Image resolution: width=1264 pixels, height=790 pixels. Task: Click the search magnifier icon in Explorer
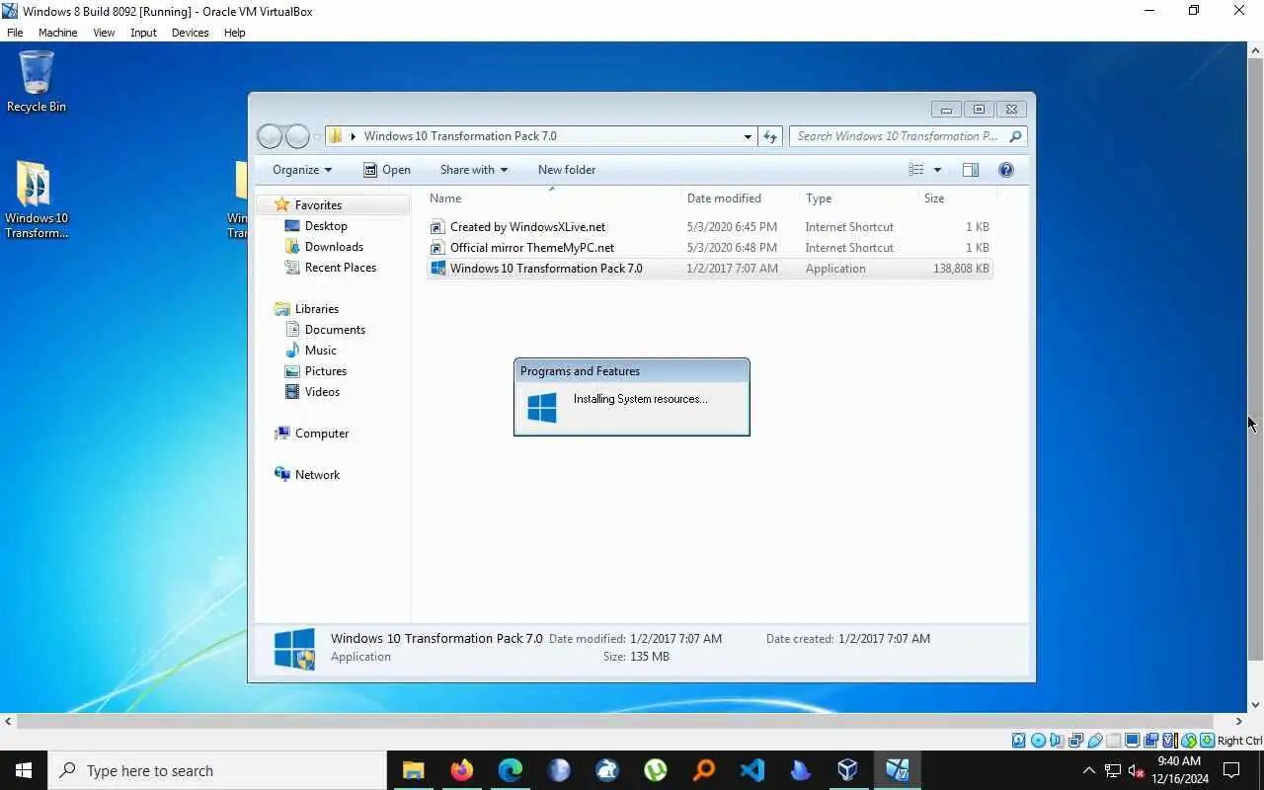pyautogui.click(x=1015, y=136)
